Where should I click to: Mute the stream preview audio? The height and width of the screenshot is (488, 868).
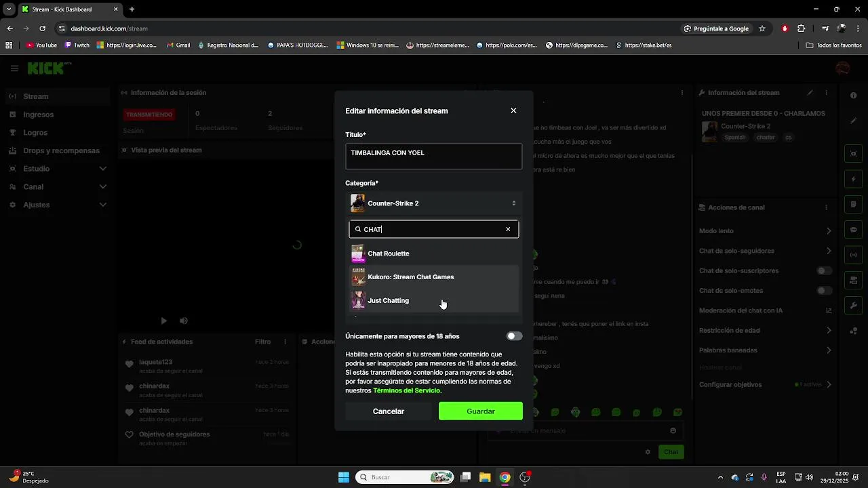click(184, 321)
